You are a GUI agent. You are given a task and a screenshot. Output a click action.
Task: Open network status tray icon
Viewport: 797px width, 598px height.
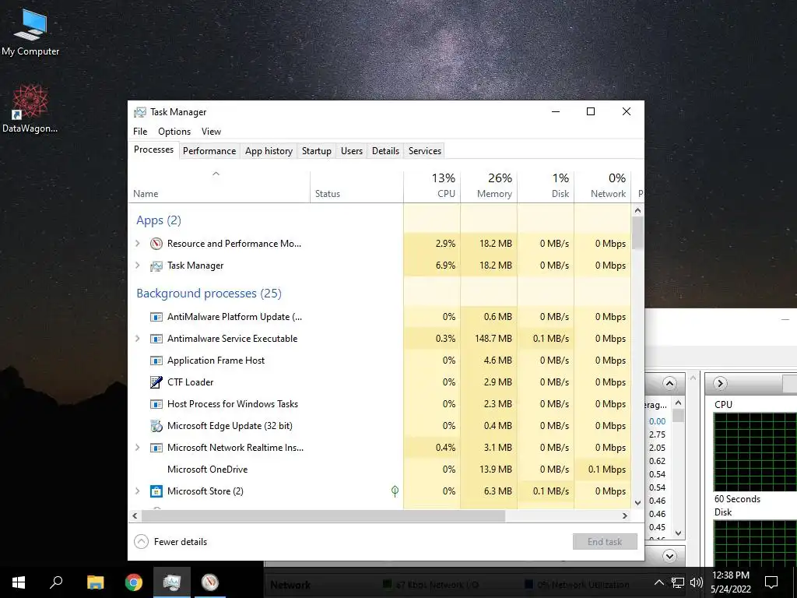(x=678, y=582)
